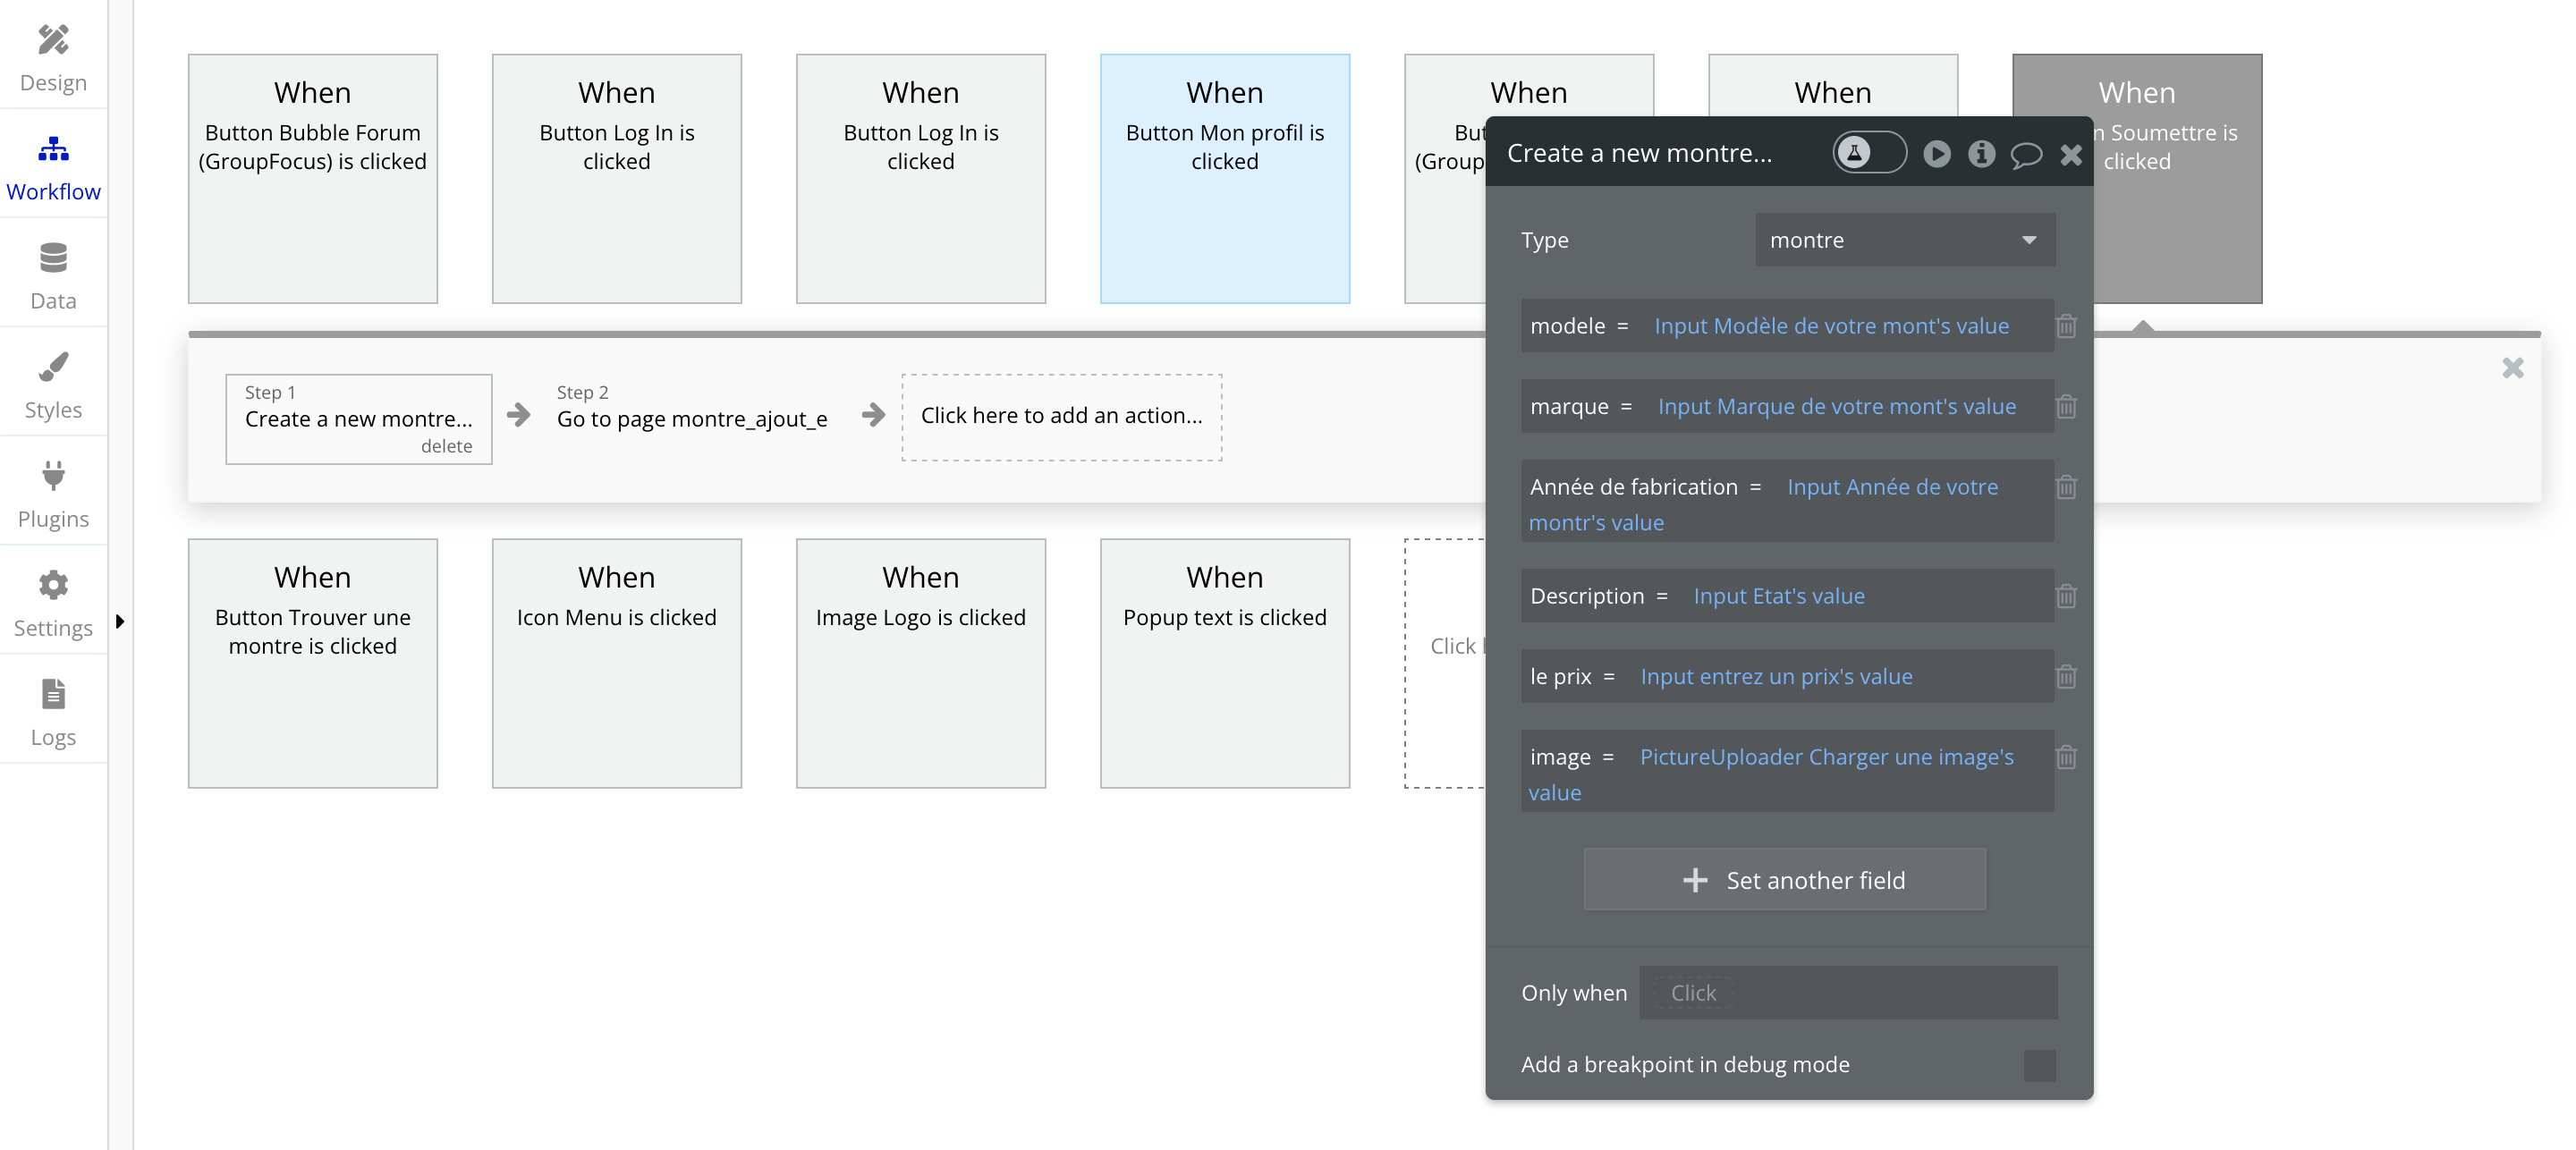Toggle the debug flask switch in panel header
This screenshot has height=1150, width=2576.
click(x=1868, y=153)
